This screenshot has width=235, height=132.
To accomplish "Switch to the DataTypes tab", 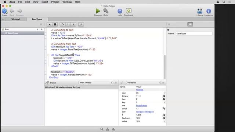I will (x=37, y=19).
